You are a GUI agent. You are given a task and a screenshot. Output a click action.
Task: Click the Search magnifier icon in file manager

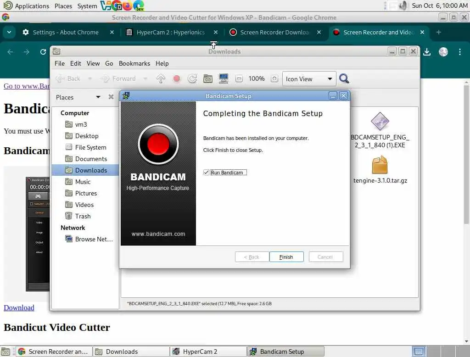pyautogui.click(x=344, y=78)
